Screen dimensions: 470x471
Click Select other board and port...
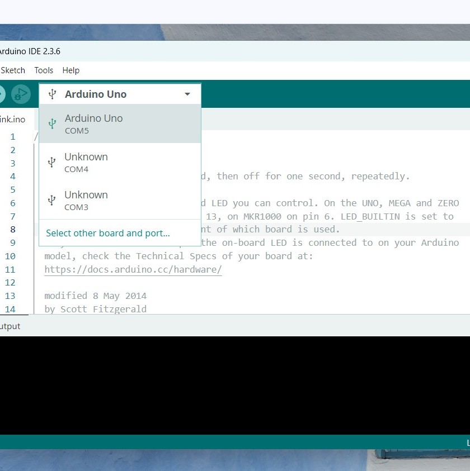pyautogui.click(x=107, y=233)
